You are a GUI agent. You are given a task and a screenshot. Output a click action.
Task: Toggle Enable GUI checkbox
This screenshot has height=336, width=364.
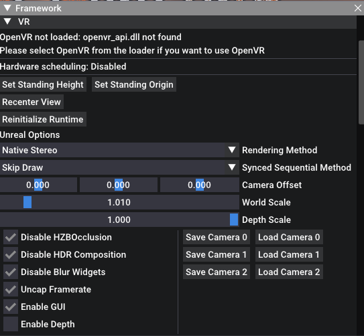click(x=11, y=307)
